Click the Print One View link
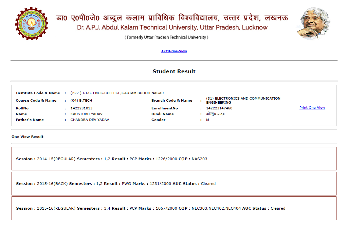 tap(312, 108)
